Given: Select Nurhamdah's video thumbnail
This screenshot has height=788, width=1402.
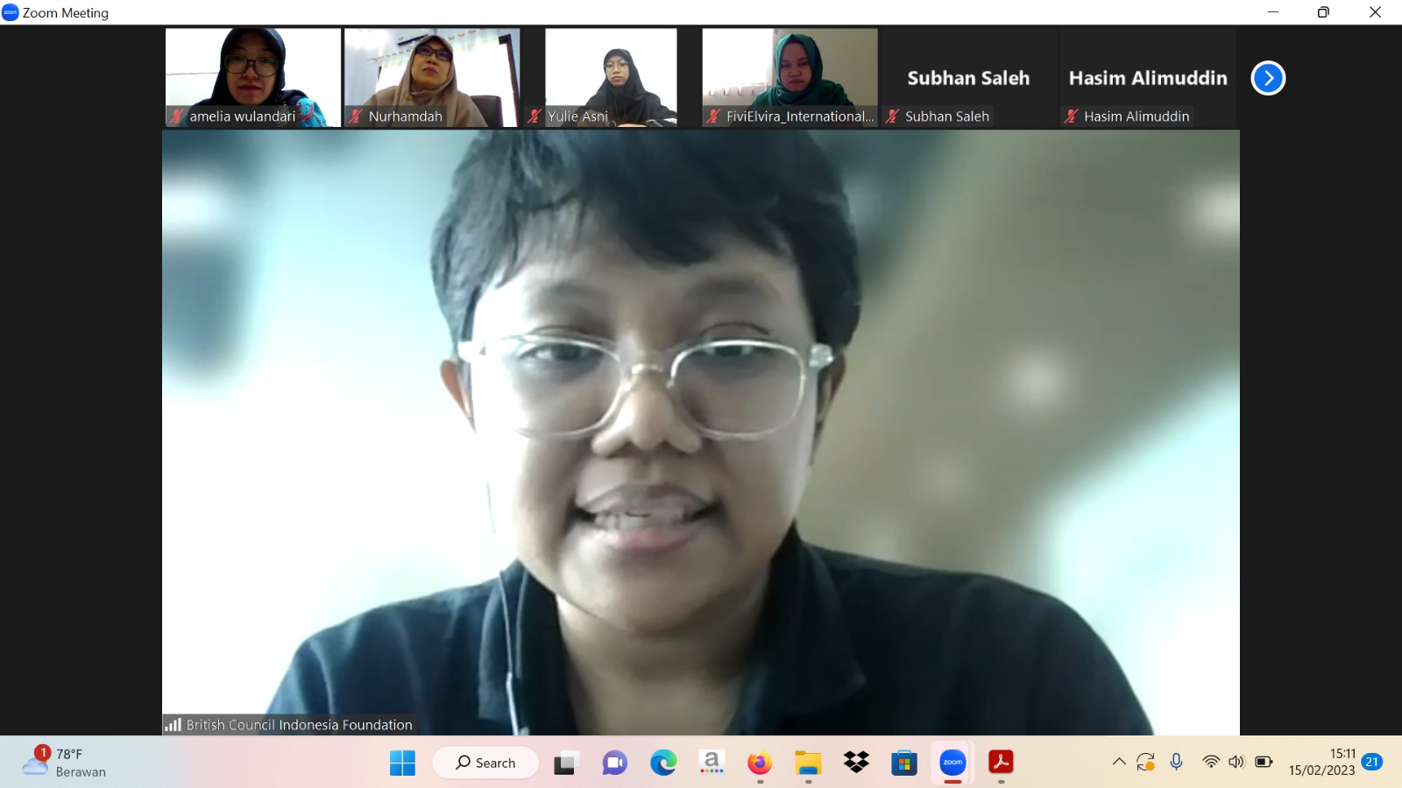Looking at the screenshot, I should pos(432,77).
